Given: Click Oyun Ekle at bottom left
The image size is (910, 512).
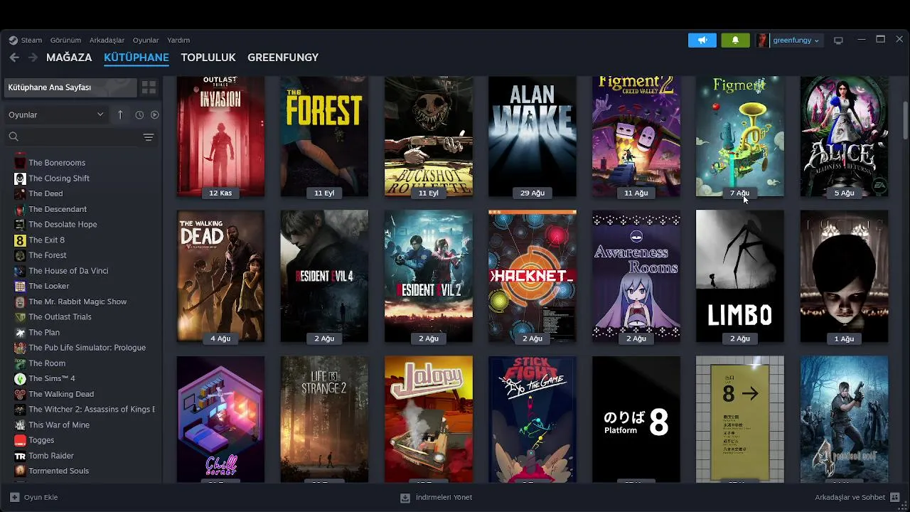Looking at the screenshot, I should tap(35, 498).
